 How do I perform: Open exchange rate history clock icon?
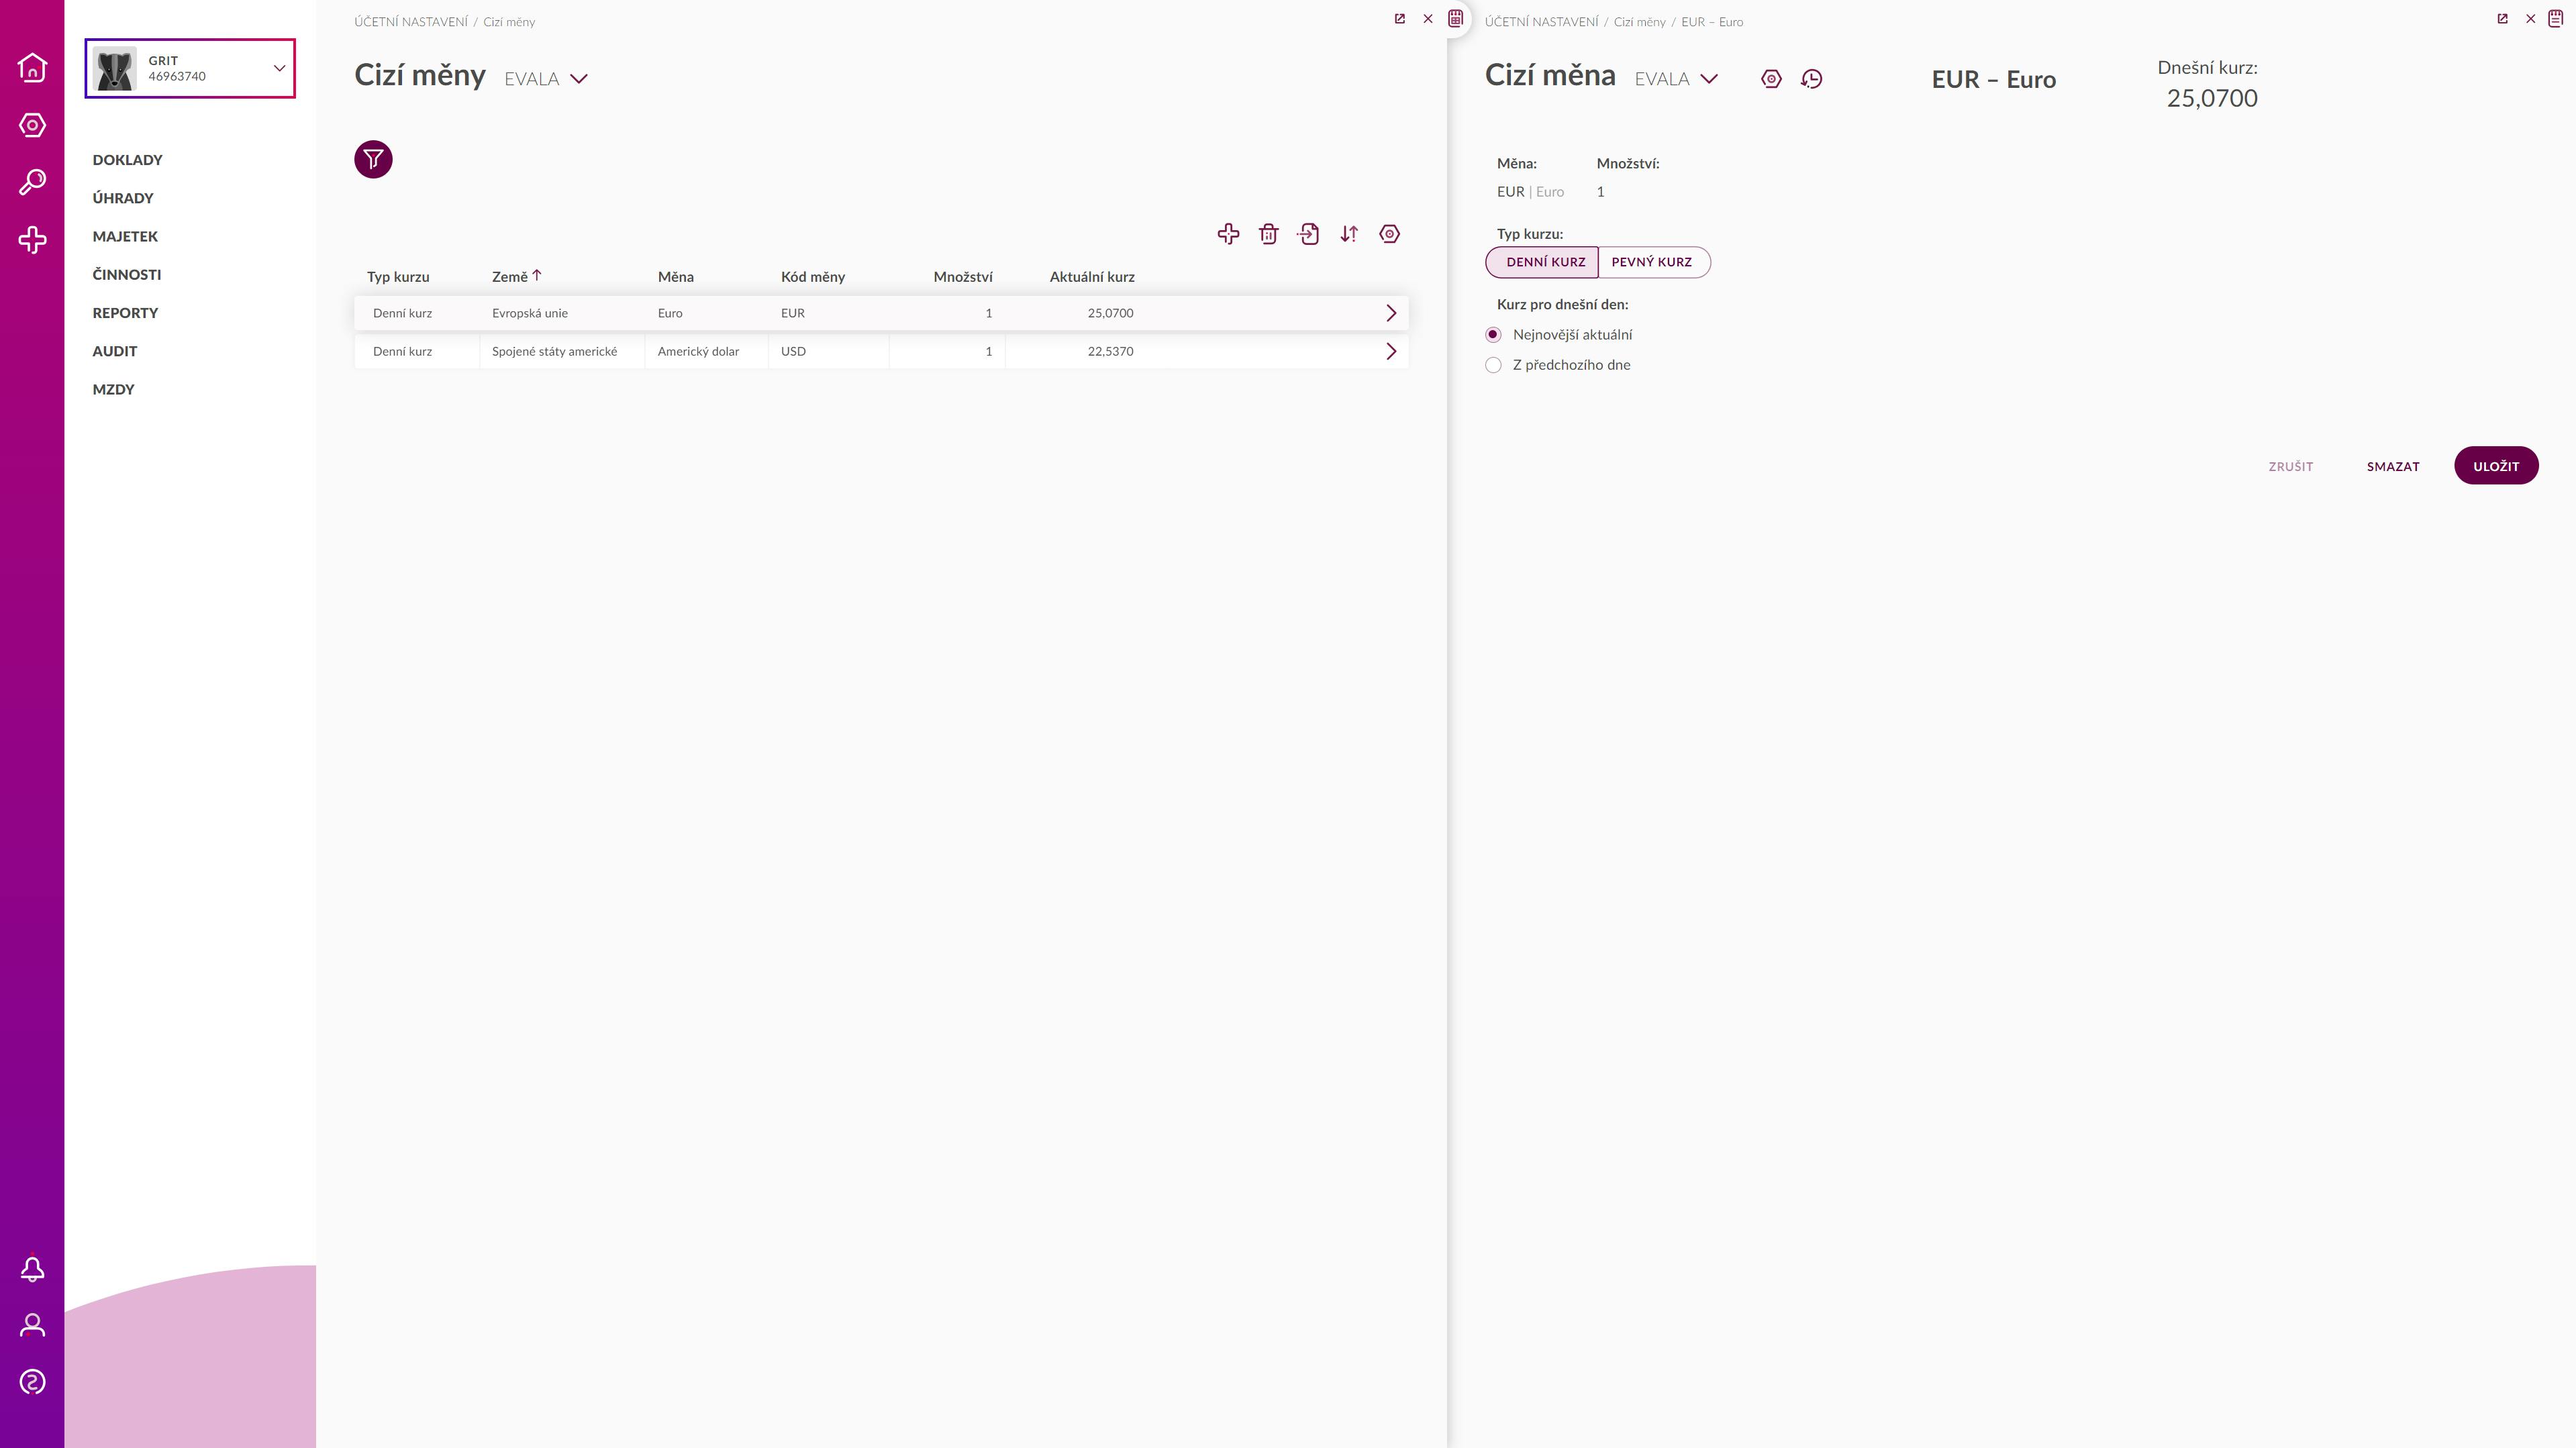coord(1811,79)
